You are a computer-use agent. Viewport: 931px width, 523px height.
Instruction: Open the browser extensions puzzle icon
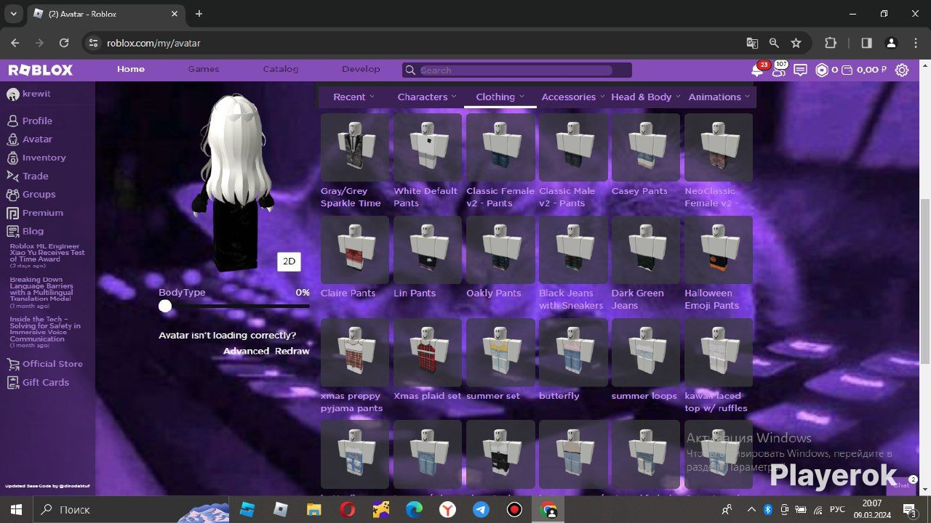click(x=831, y=43)
